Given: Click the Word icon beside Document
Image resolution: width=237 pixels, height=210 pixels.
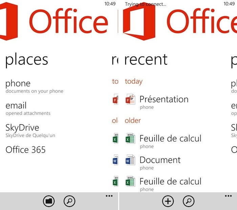Looking at the screenshot, I should [130, 160].
